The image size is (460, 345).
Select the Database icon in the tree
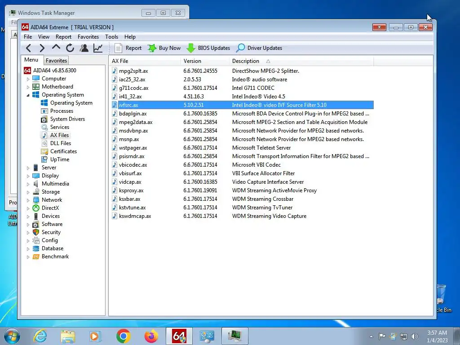click(x=36, y=248)
